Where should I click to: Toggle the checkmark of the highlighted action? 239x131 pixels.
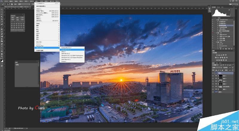[213, 26]
